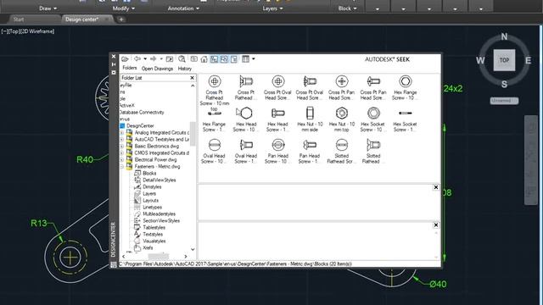Image resolution: width=543 pixels, height=305 pixels.
Task: Expand the Modify ribbon panel
Action: pyautogui.click(x=123, y=8)
